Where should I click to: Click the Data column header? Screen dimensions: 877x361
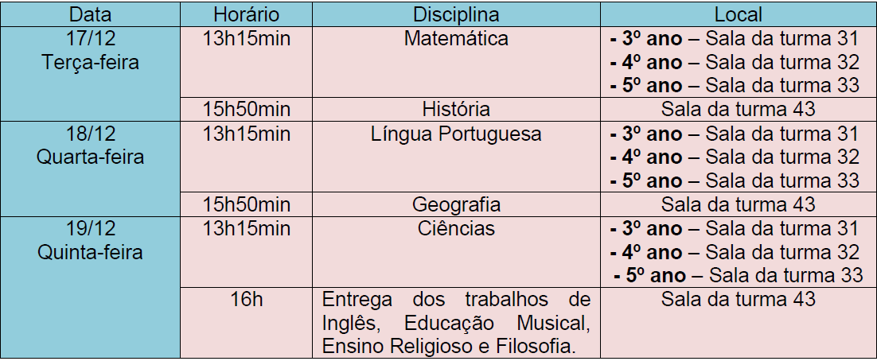pos(90,14)
